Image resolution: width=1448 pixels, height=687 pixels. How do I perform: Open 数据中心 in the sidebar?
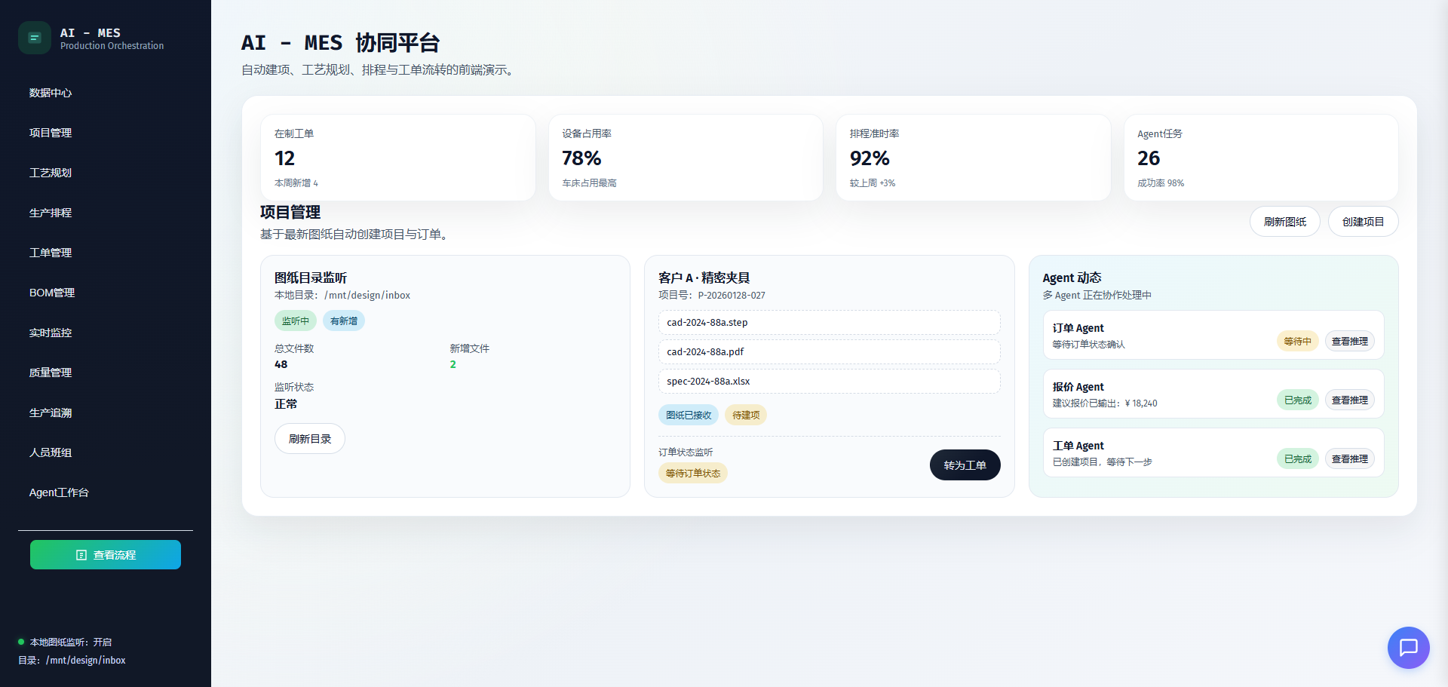click(x=51, y=93)
